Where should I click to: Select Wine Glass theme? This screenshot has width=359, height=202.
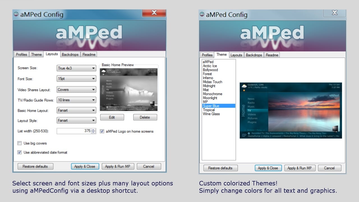pyautogui.click(x=211, y=114)
